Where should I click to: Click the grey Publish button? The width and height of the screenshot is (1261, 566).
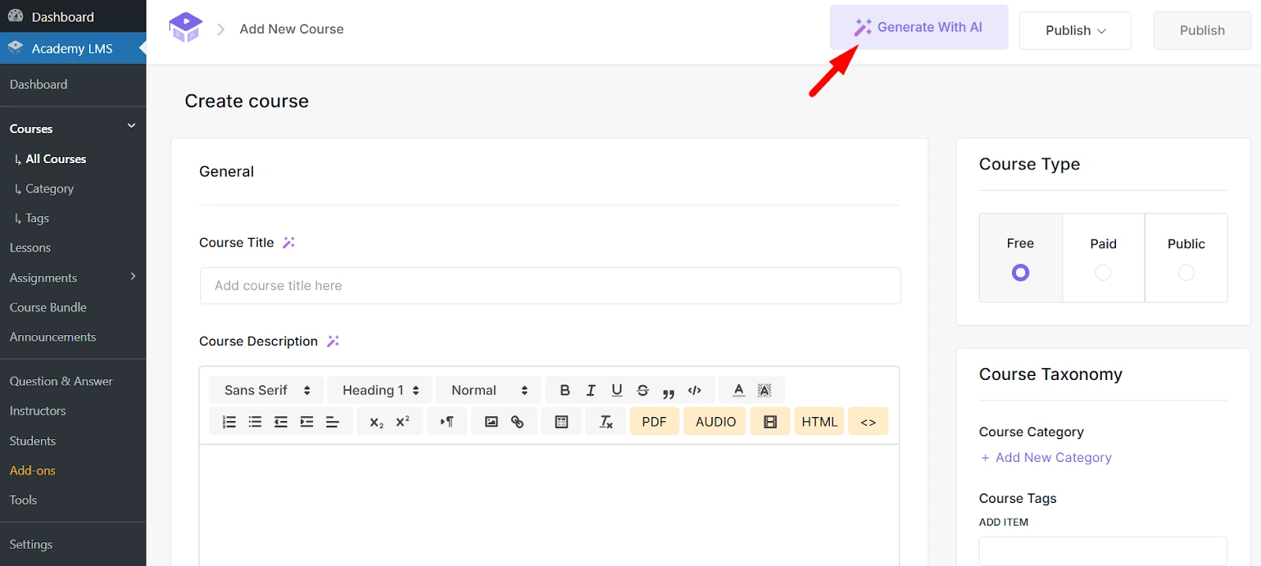point(1202,30)
